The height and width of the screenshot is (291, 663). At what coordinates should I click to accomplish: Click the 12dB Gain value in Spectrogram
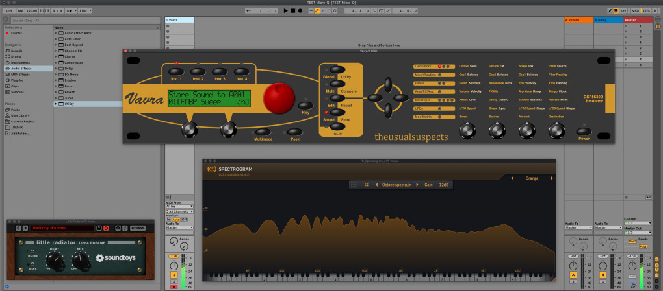click(x=443, y=185)
